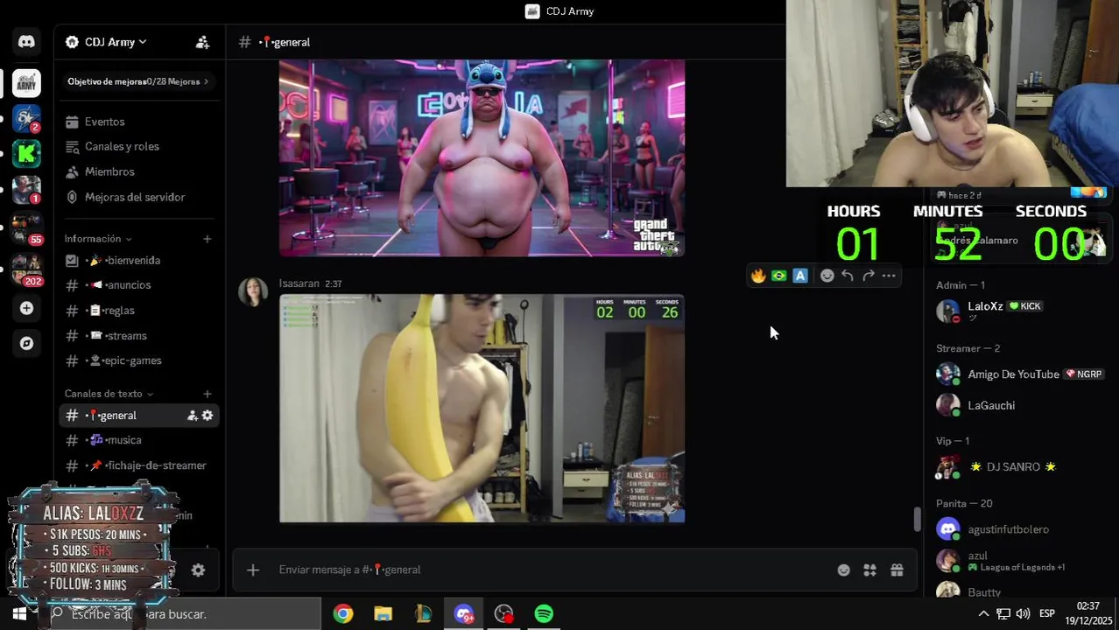This screenshot has height=630, width=1119.
Task: Open Miembros list
Action: [138, 171]
